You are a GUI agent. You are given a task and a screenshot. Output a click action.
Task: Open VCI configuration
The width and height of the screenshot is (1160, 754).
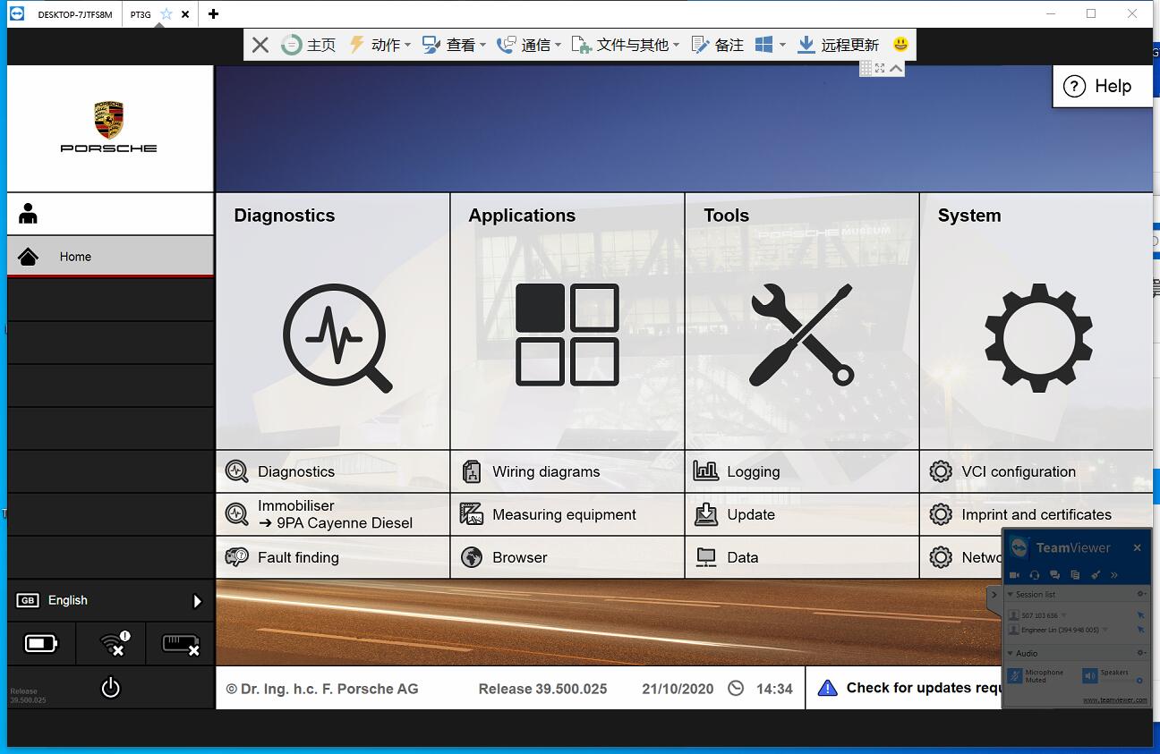point(1036,471)
